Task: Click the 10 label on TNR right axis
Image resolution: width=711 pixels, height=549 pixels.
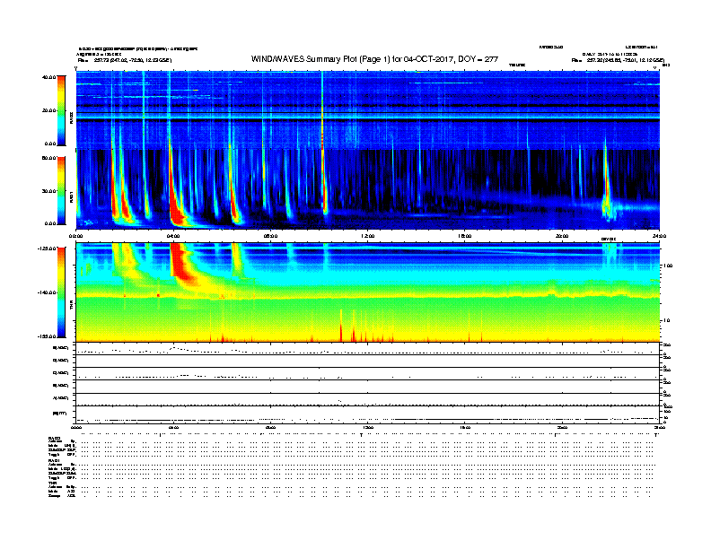Action: coord(667,321)
